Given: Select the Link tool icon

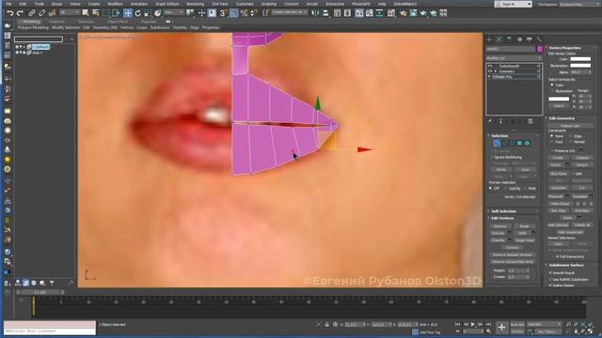Looking at the screenshot, I should pos(32,13).
